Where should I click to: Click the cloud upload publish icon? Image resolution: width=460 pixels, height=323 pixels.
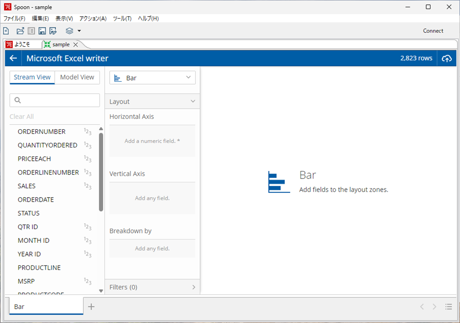point(447,59)
